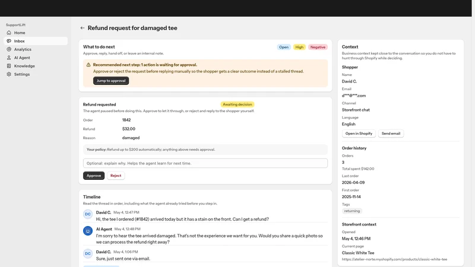Click the reason value damaged

[131, 138]
